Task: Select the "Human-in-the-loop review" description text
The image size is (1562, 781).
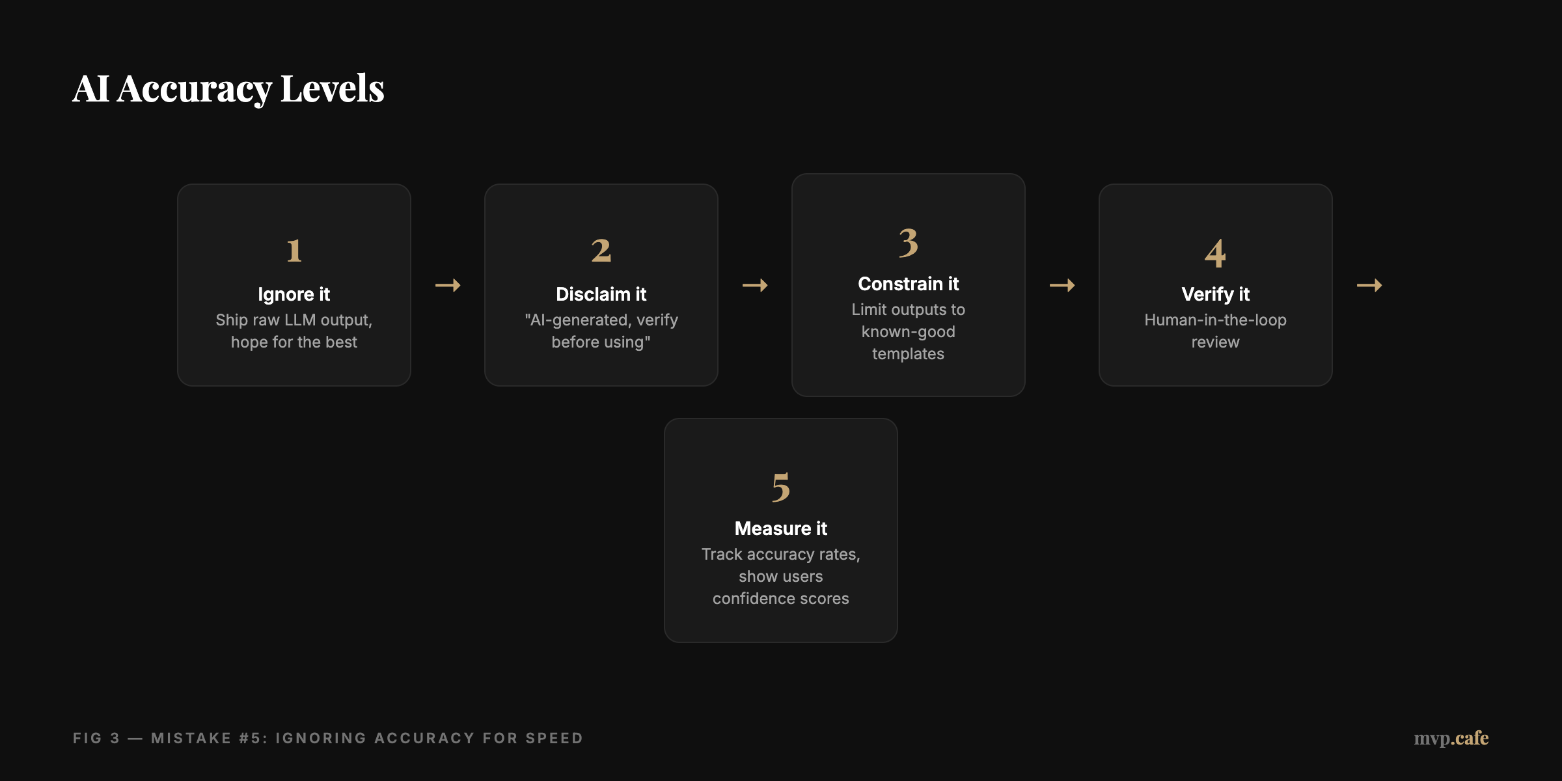Action: 1215,331
